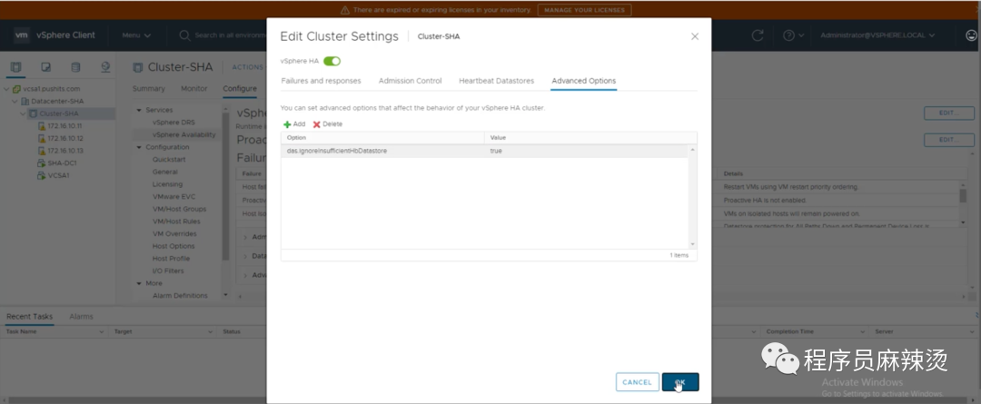Open the help question mark icon
Viewport: 981px width, 404px height.
[x=789, y=35]
